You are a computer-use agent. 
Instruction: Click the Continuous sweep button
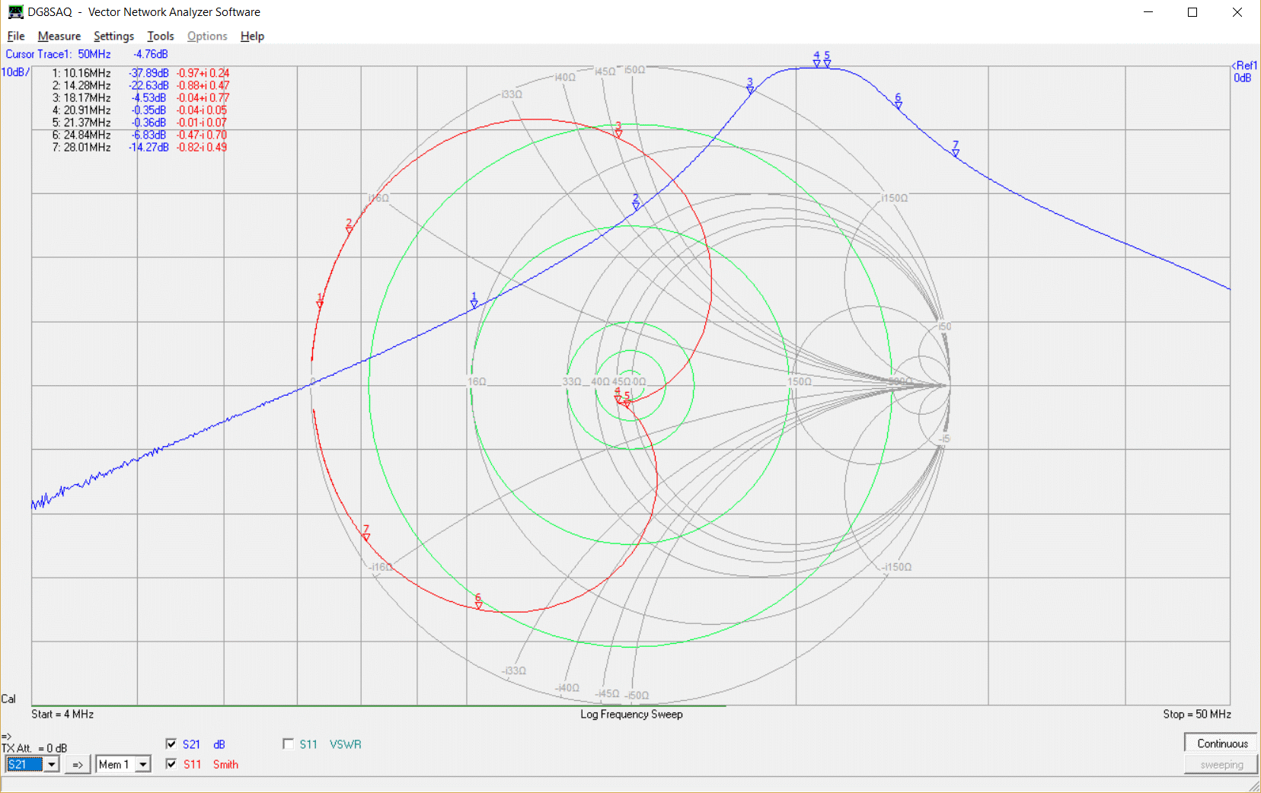1222,744
